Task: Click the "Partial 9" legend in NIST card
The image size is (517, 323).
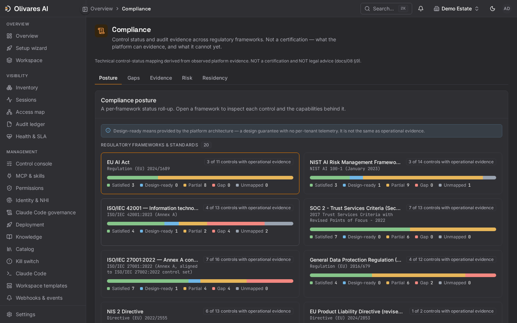Action: [x=398, y=185]
